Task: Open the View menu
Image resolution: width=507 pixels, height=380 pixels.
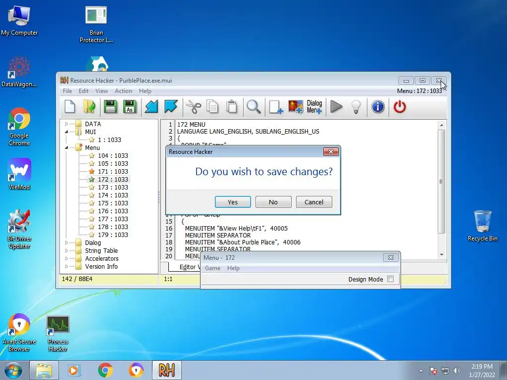Action: click(x=101, y=91)
